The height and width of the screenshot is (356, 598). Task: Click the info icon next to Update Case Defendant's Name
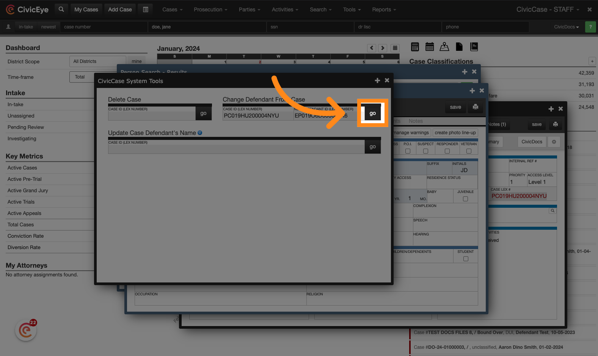pos(200,133)
